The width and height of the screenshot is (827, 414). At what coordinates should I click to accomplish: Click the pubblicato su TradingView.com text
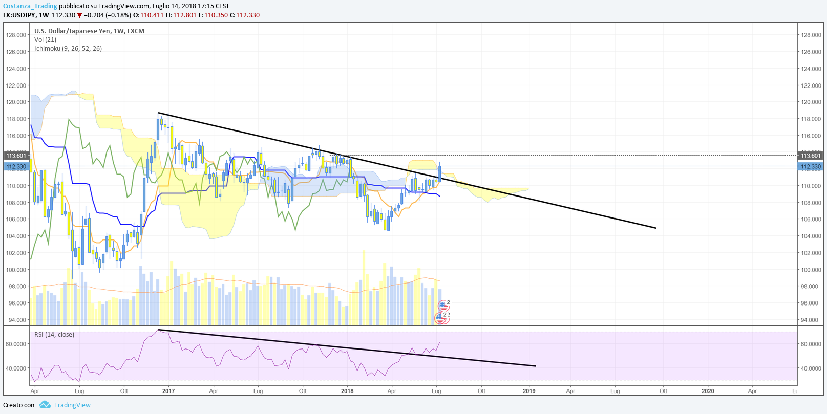pos(104,6)
